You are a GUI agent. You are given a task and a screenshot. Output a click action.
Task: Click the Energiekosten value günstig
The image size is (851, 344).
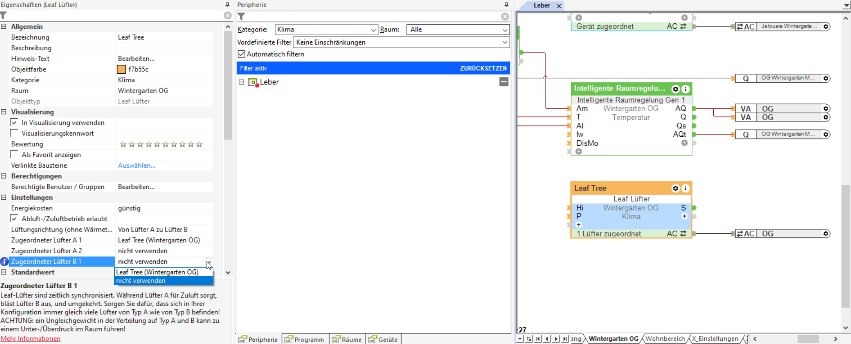[129, 208]
